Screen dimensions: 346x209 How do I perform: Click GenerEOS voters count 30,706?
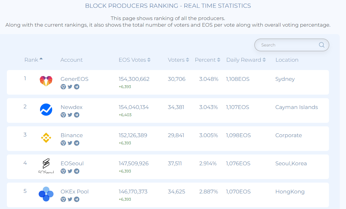point(177,79)
